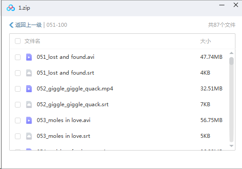
Task: Check the box for 053_moles in love.srt
Action: [18, 136]
